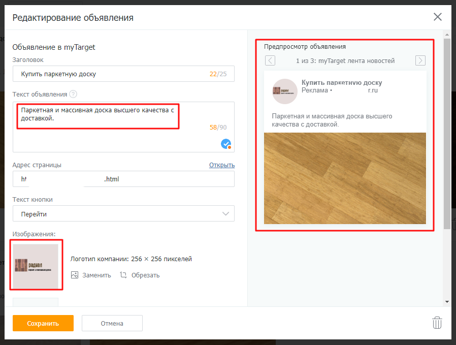
Task: Click the preview scrollbar down arrow
Action: [x=447, y=302]
